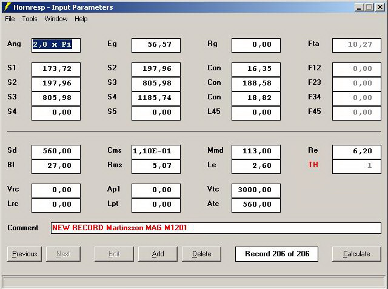Select the Ap1 input field

tap(156, 191)
